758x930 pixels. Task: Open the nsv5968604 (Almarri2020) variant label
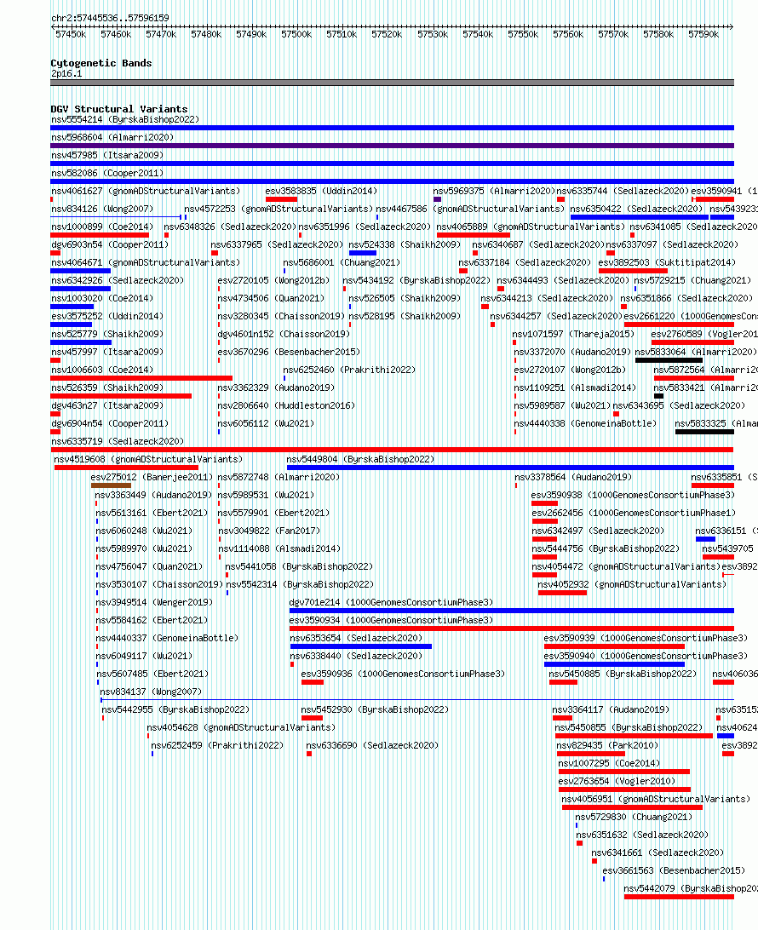click(112, 137)
